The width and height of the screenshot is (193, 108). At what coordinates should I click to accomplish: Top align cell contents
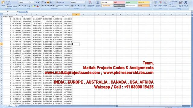click(43, 2)
